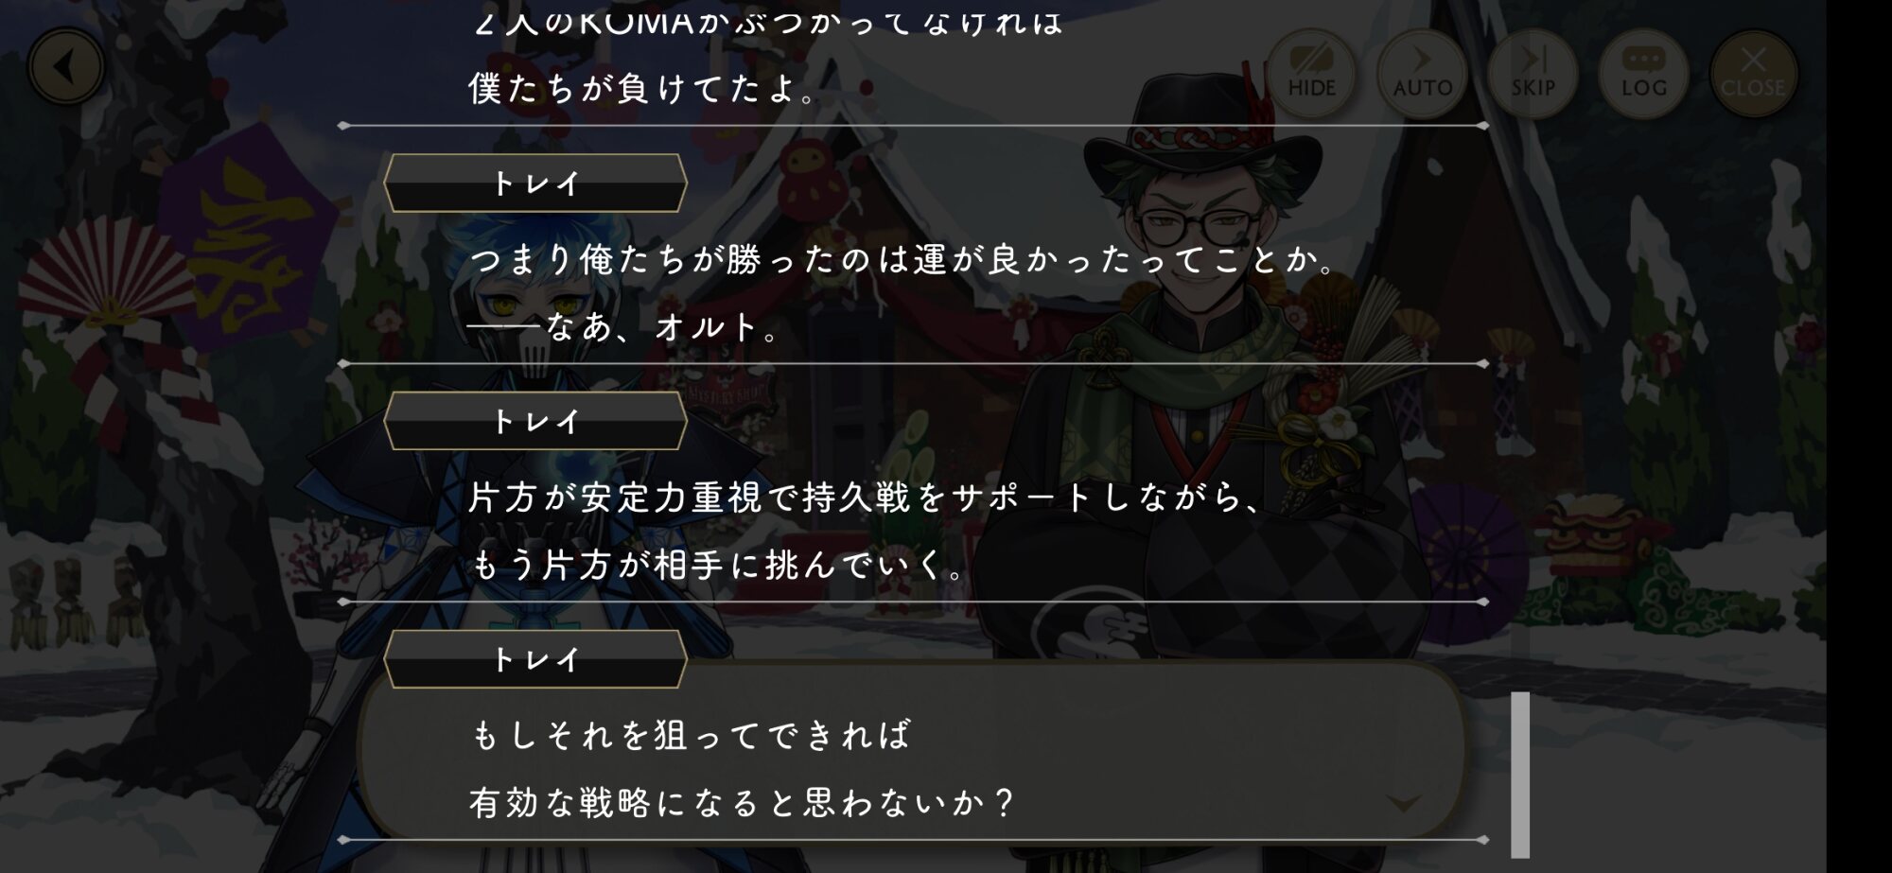This screenshot has height=873, width=1892.
Task: Tap the back arrow icon
Action: [x=65, y=67]
